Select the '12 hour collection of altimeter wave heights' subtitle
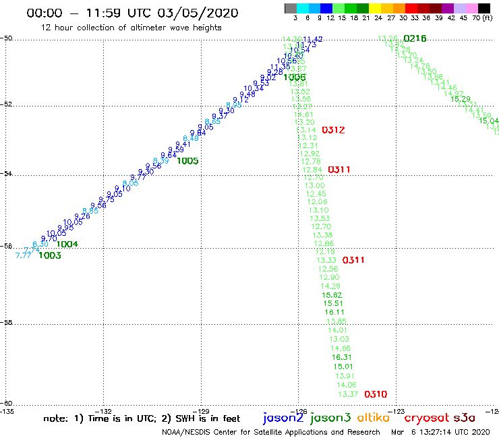 [x=131, y=28]
